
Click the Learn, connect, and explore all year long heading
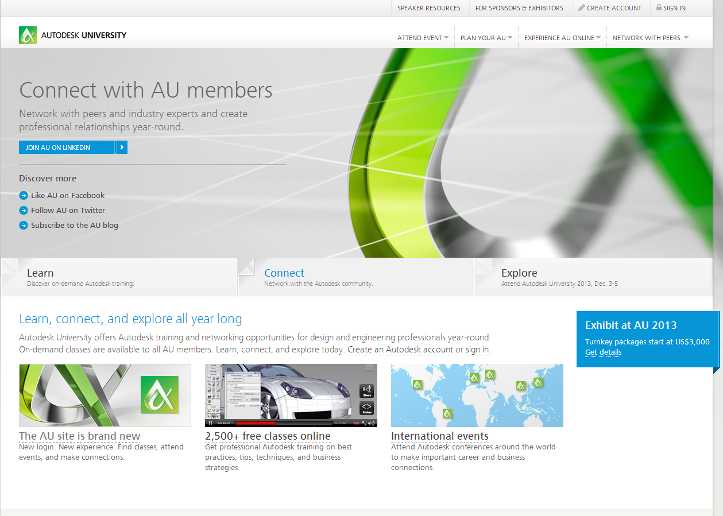click(x=130, y=319)
